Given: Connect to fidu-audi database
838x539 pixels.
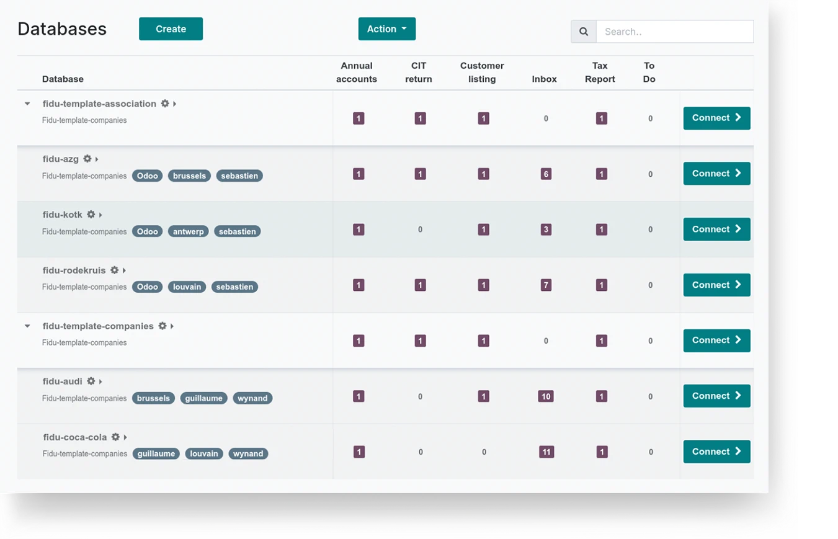Looking at the screenshot, I should pos(717,396).
